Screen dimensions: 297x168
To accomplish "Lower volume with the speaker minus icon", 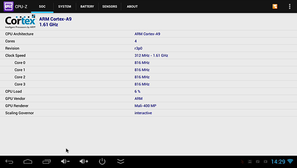I will pyautogui.click(x=65, y=161).
